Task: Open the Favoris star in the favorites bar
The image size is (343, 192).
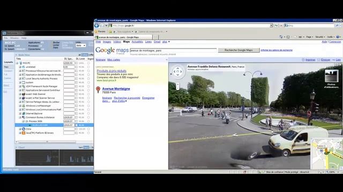Action: [x=96, y=31]
